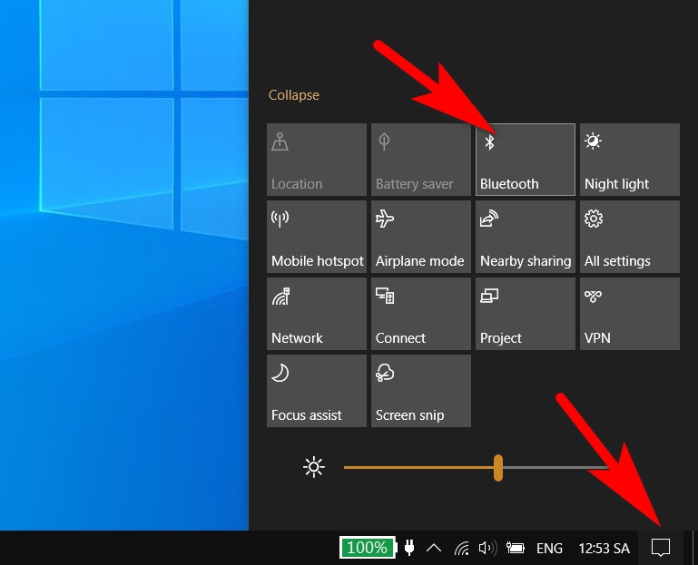Screen dimensions: 698x565
Task: Click the Collapse link
Action: [x=294, y=94]
